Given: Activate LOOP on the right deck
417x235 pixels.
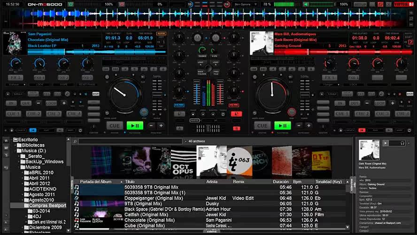Looking at the screenshot, I should tap(379, 103).
